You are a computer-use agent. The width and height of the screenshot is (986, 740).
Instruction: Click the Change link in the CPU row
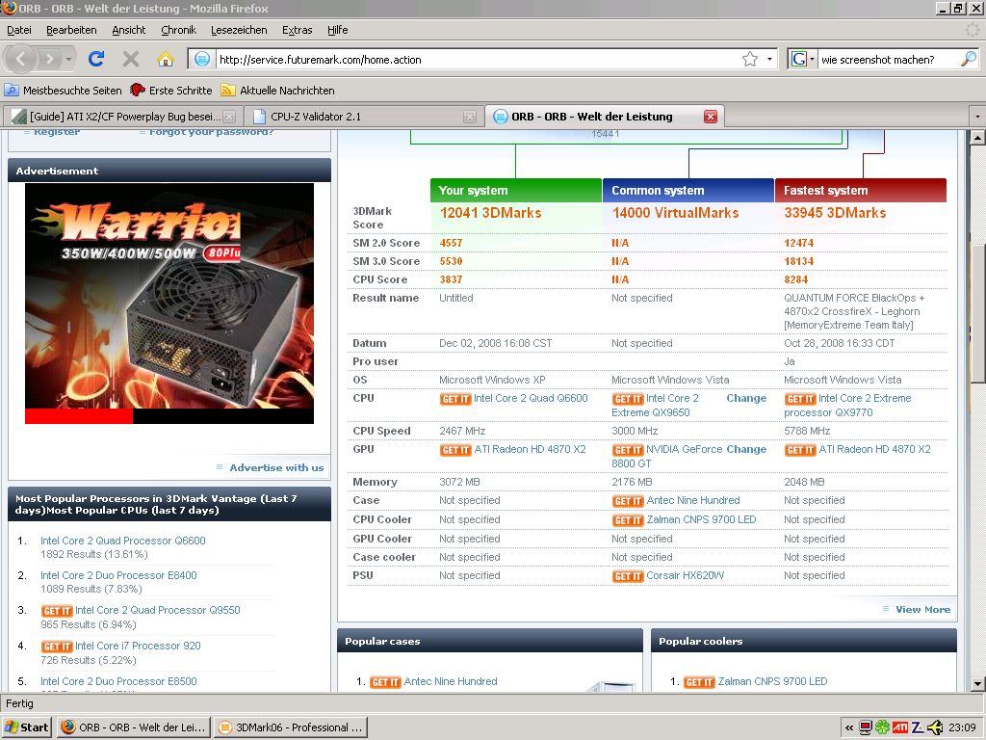click(746, 398)
